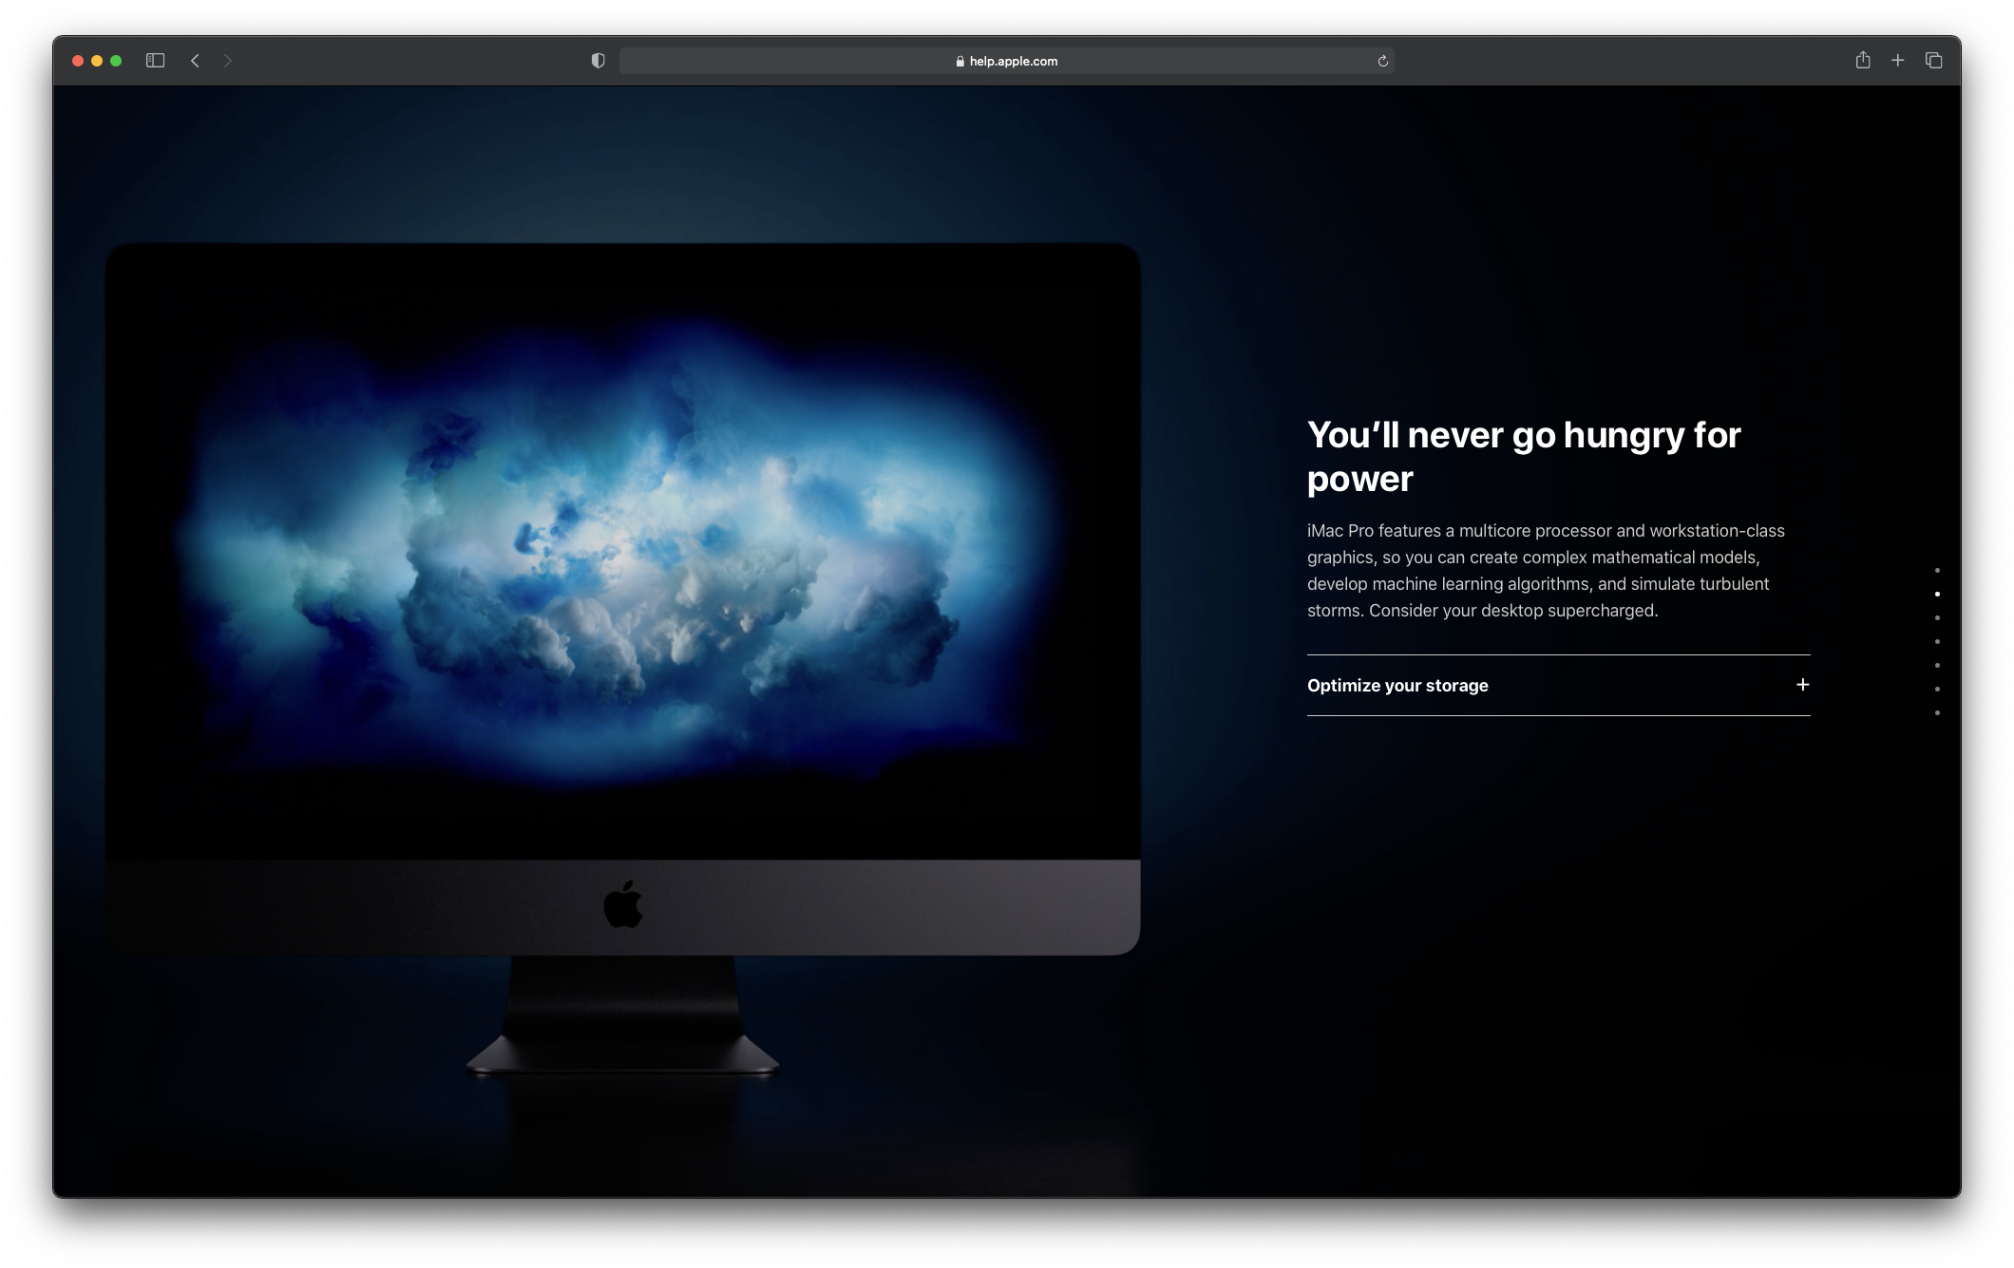Select the sixth page-section dot
This screenshot has height=1268, width=2014.
1937,690
